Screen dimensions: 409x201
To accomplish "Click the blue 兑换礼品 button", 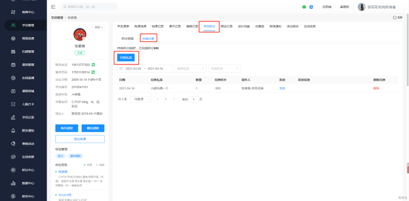I will coord(126,58).
